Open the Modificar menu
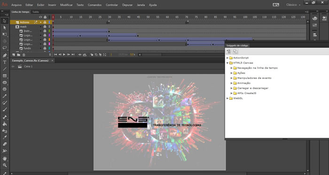329x175 pixels. click(x=66, y=5)
